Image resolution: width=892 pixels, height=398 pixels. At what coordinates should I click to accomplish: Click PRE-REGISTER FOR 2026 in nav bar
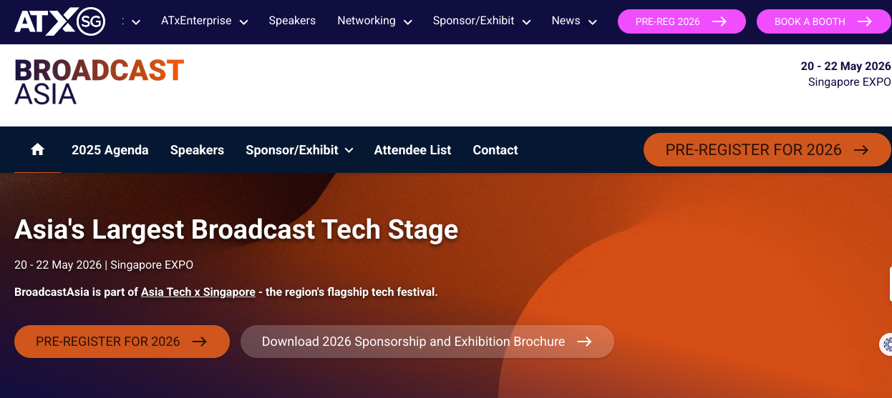tap(767, 150)
